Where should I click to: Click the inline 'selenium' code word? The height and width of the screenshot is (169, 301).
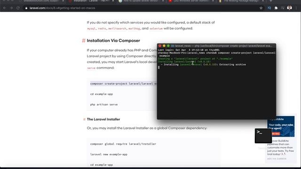[156, 29]
